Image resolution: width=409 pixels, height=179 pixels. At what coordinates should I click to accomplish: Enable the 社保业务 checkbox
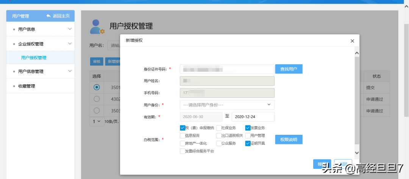tap(219, 128)
